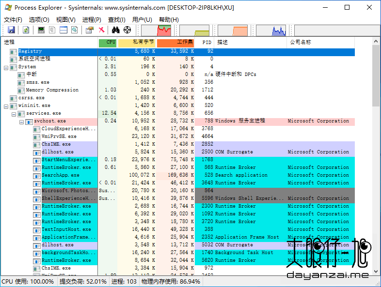Click the red X Kill Process icon
Image resolution: width=381 pixels, height=287 pixels.
click(x=101, y=30)
